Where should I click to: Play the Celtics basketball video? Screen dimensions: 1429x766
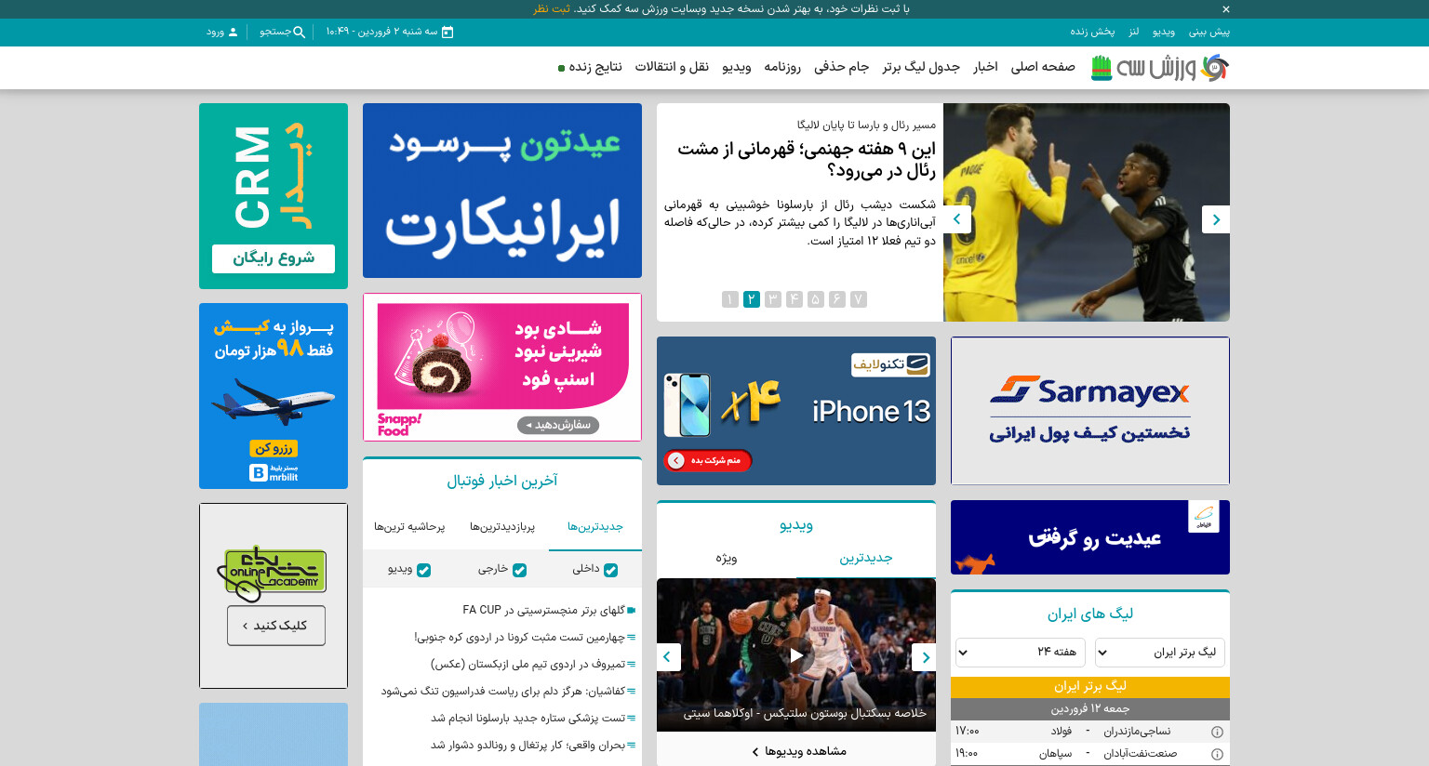tap(796, 655)
